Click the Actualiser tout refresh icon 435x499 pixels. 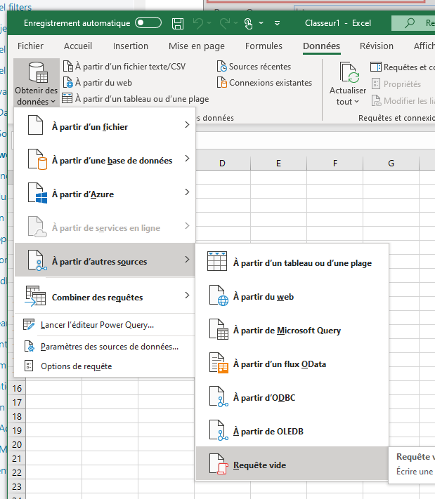(x=349, y=73)
